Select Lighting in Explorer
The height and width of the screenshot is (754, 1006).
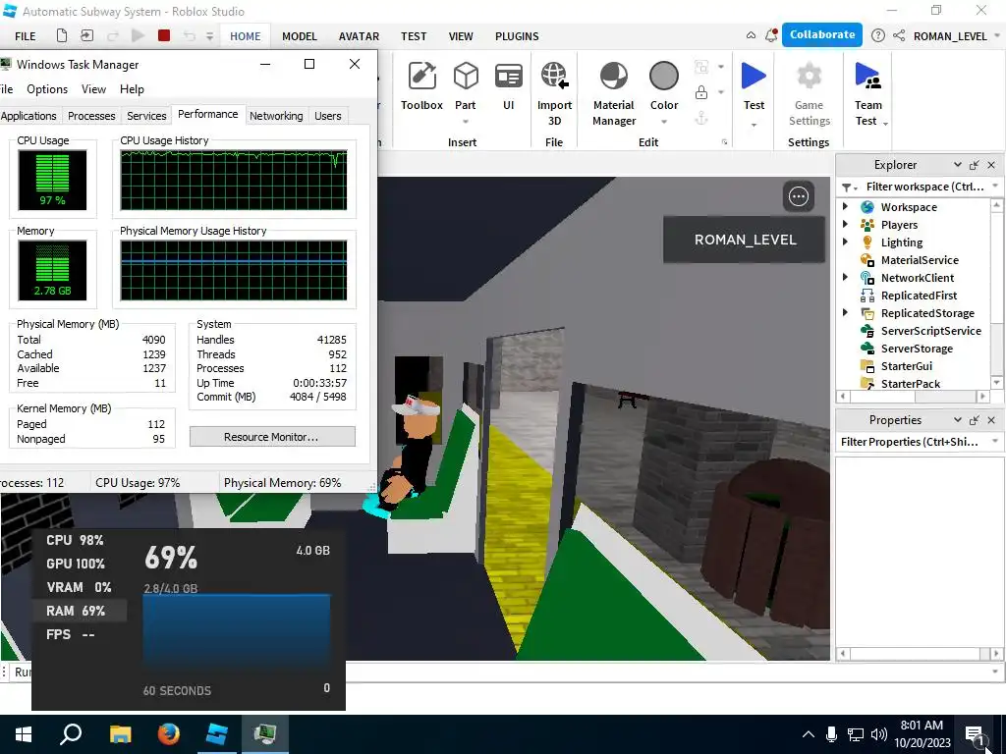(902, 242)
